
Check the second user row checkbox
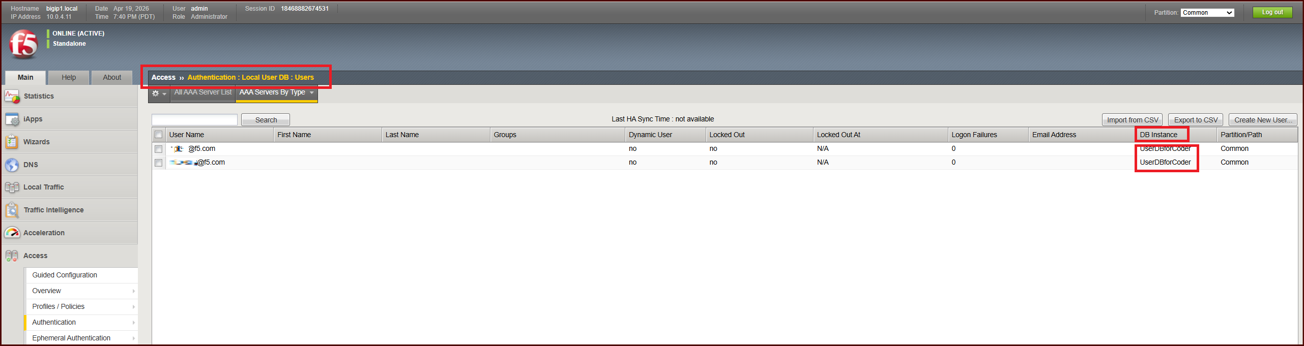coord(159,163)
